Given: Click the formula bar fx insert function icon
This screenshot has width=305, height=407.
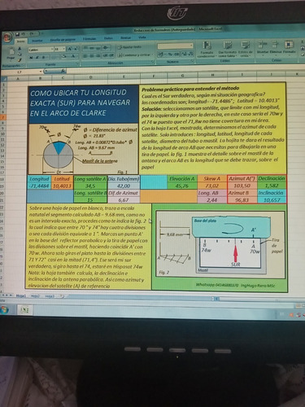Looking at the screenshot, I should click(x=63, y=71).
